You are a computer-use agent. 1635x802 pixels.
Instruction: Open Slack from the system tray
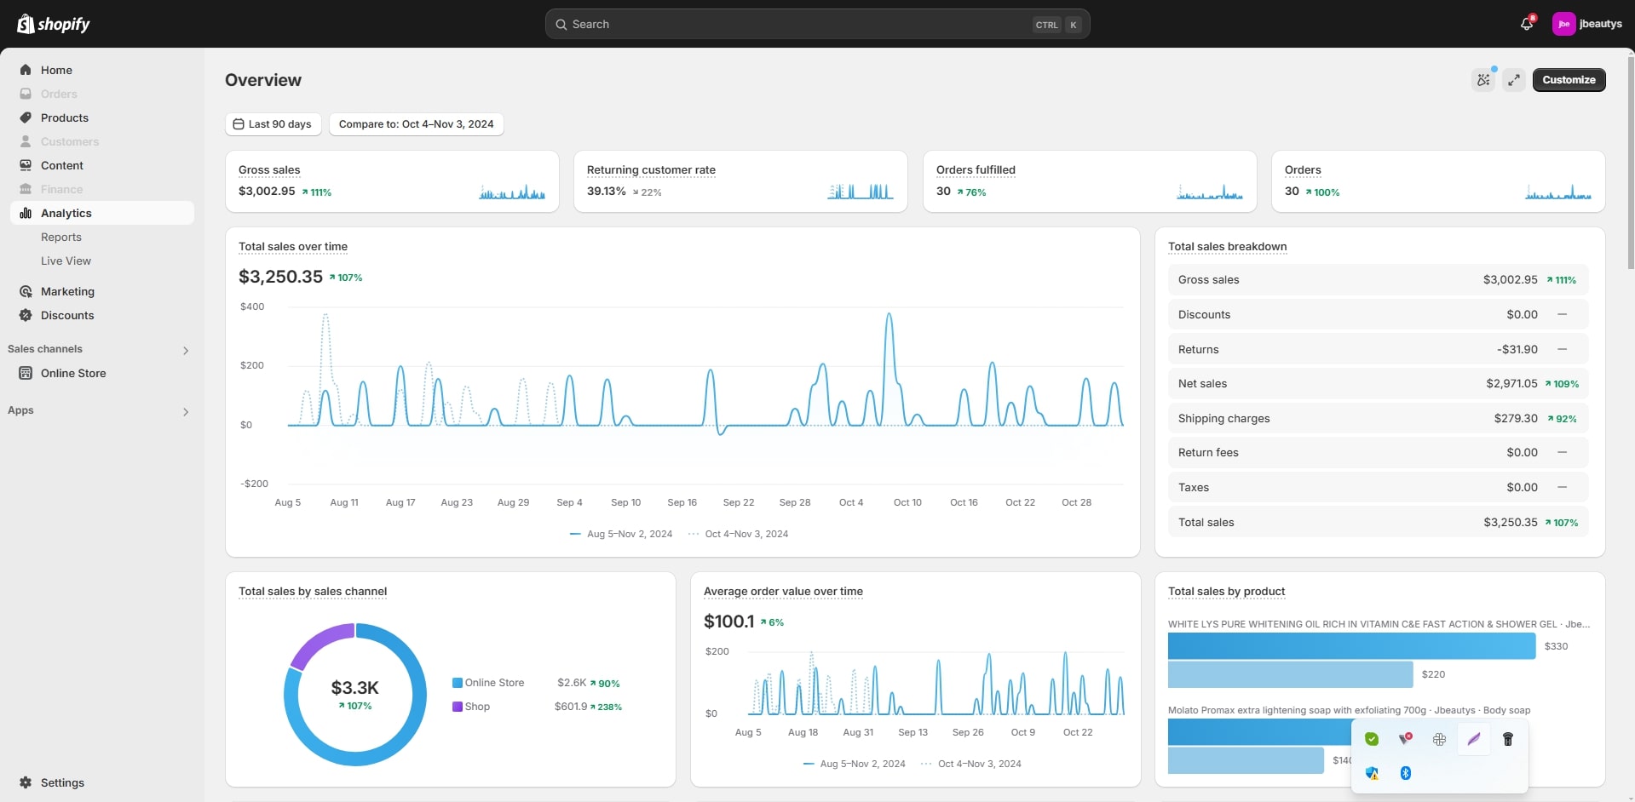coord(1439,739)
